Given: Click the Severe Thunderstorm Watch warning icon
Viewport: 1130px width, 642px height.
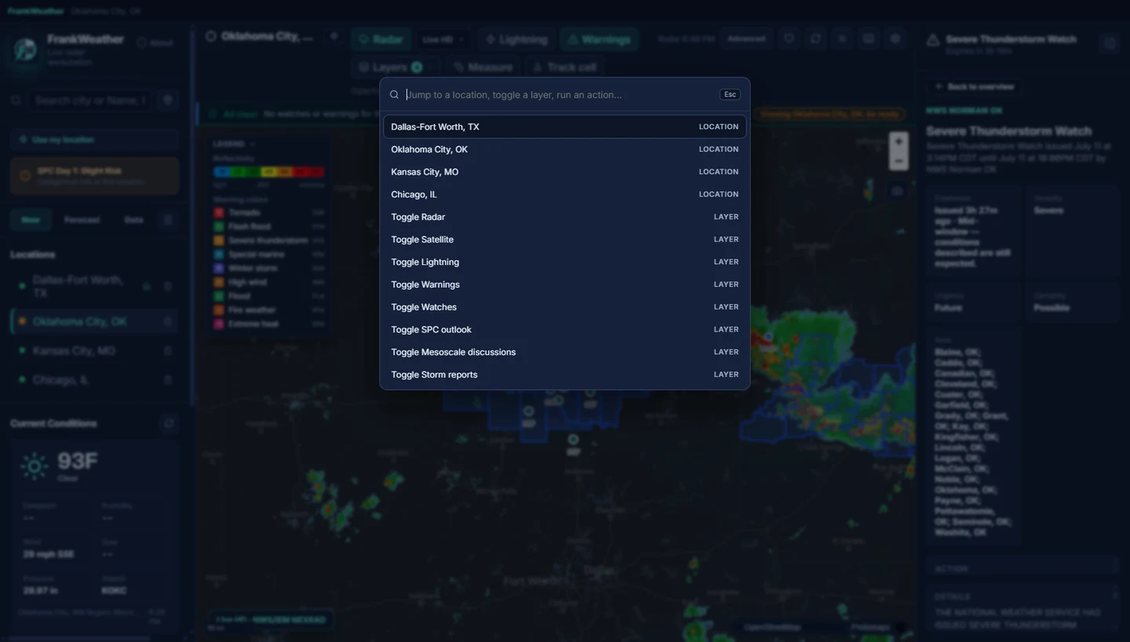Looking at the screenshot, I should [933, 40].
